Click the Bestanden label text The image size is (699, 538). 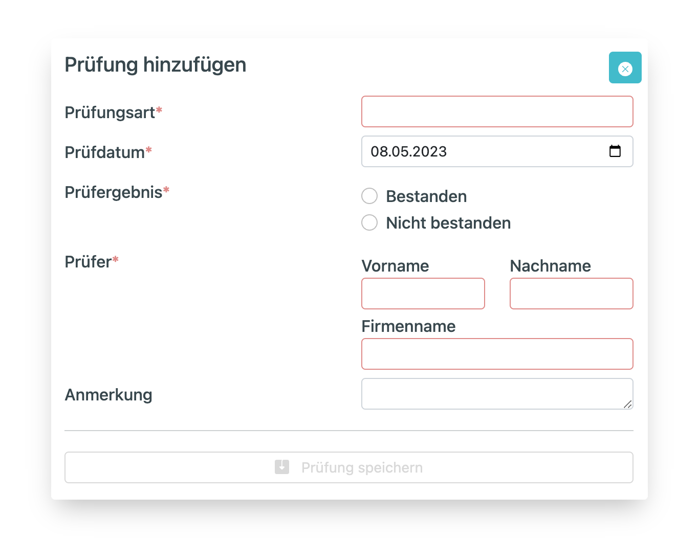pos(426,196)
